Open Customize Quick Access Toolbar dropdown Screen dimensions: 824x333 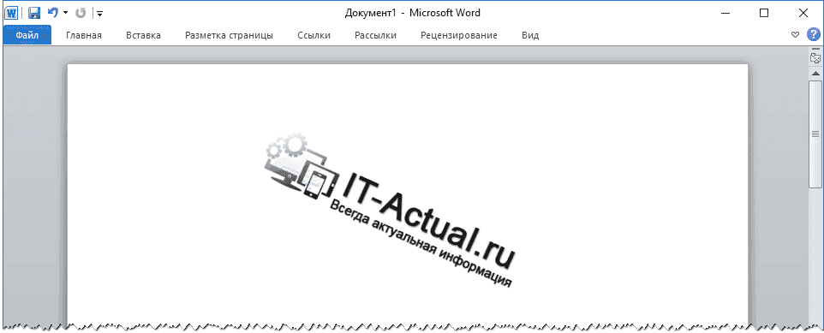coord(99,13)
